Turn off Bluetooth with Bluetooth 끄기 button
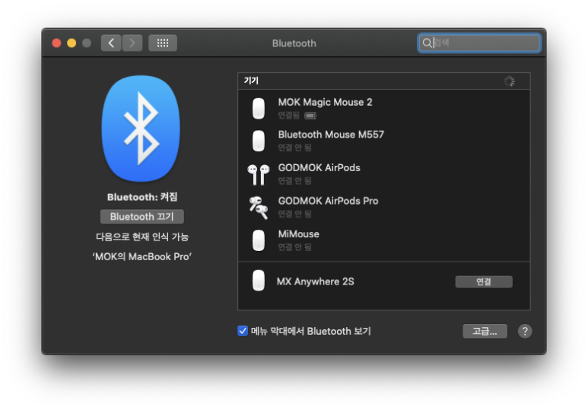Image resolution: width=588 pixels, height=410 pixels. 142,217
